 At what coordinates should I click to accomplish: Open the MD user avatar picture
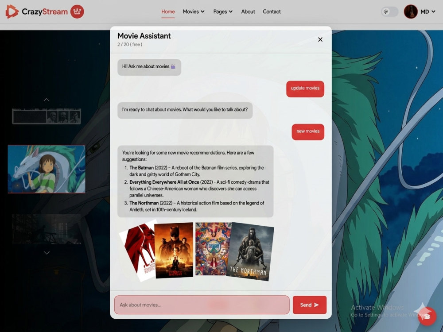pyautogui.click(x=411, y=12)
